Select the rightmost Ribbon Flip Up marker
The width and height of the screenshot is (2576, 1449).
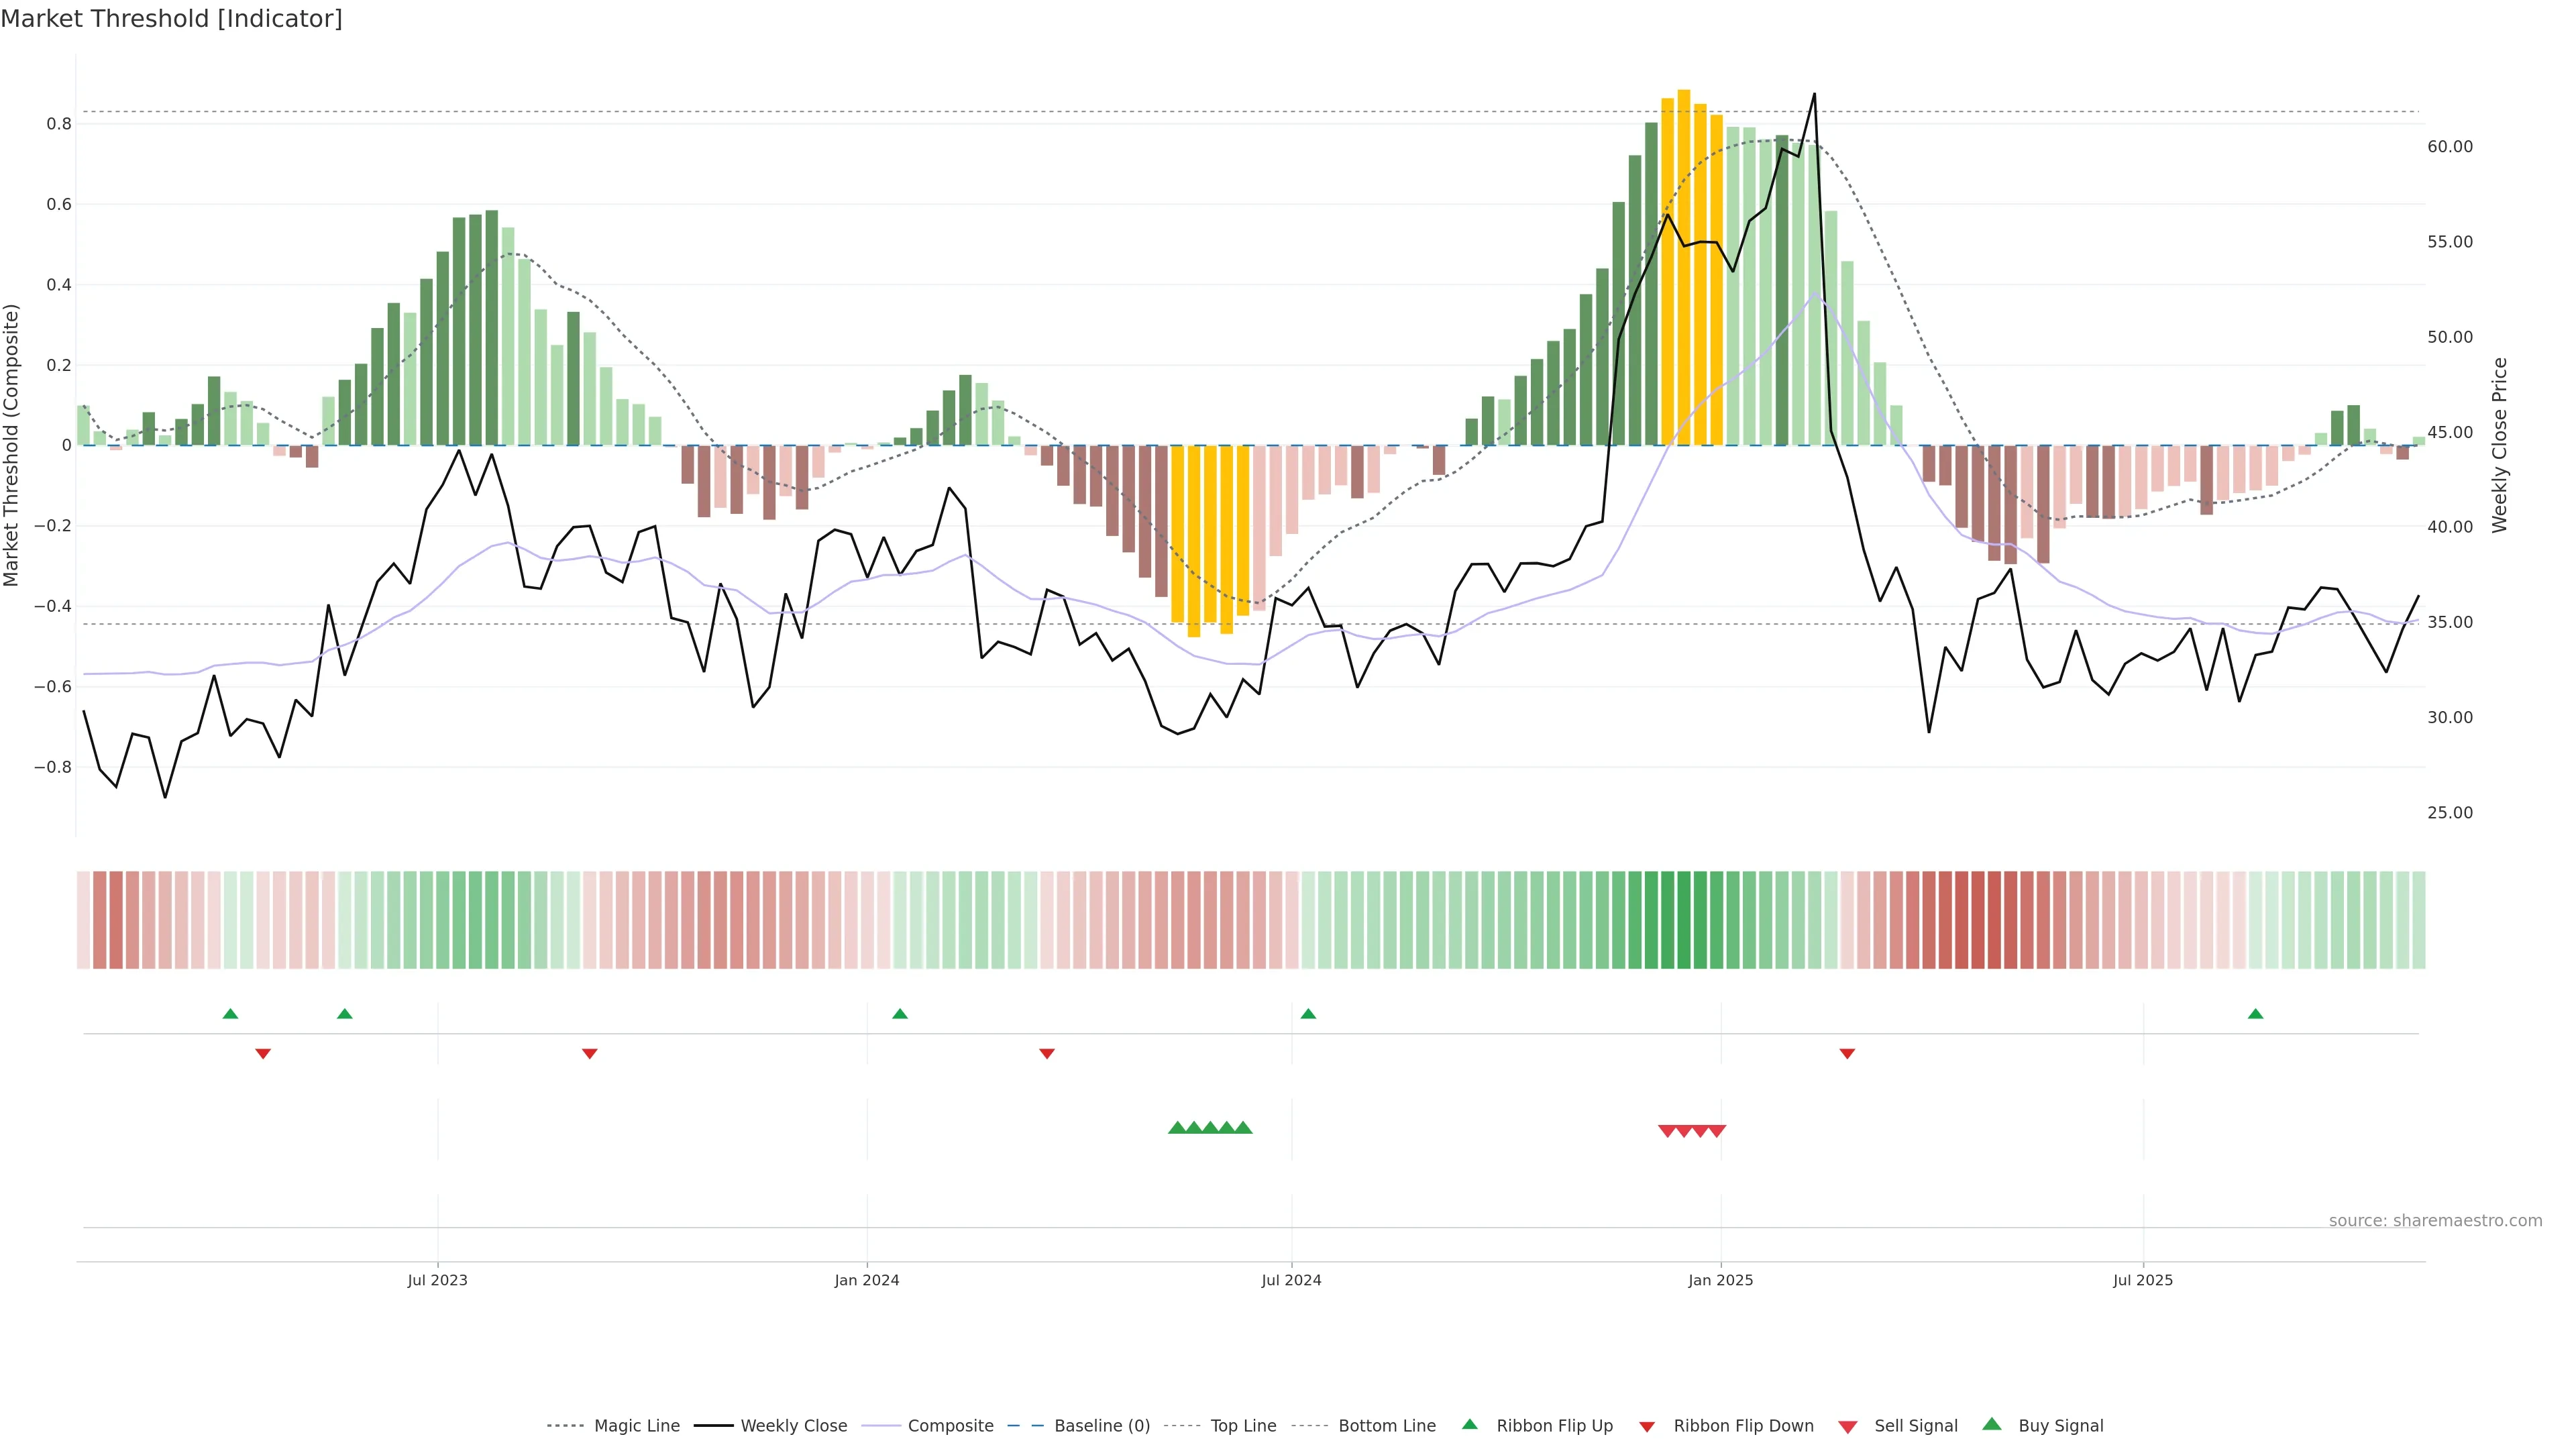[2255, 1014]
